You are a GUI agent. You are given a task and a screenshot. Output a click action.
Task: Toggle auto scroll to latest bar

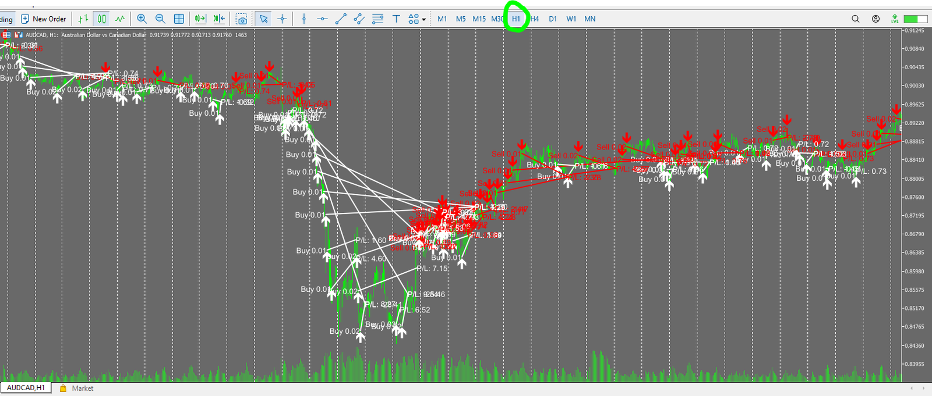(x=200, y=19)
